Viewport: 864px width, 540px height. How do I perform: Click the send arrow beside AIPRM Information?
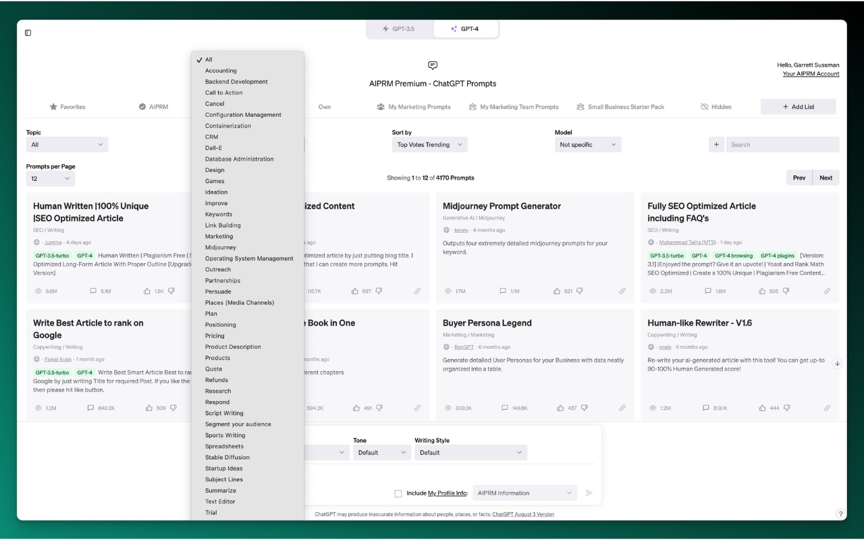(x=589, y=493)
